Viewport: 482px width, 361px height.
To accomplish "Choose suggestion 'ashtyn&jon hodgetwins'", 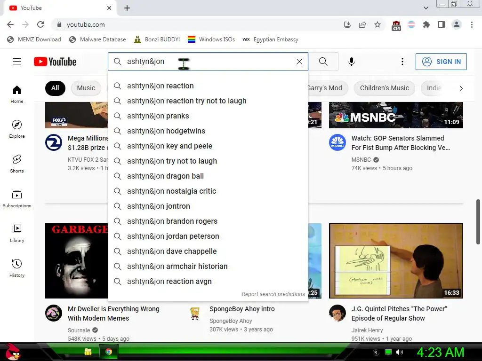I will tap(208, 131).
